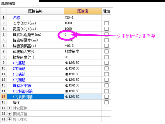
Task: Select the 坑壁水平筋 property label
Action: pyautogui.click(x=22, y=86)
